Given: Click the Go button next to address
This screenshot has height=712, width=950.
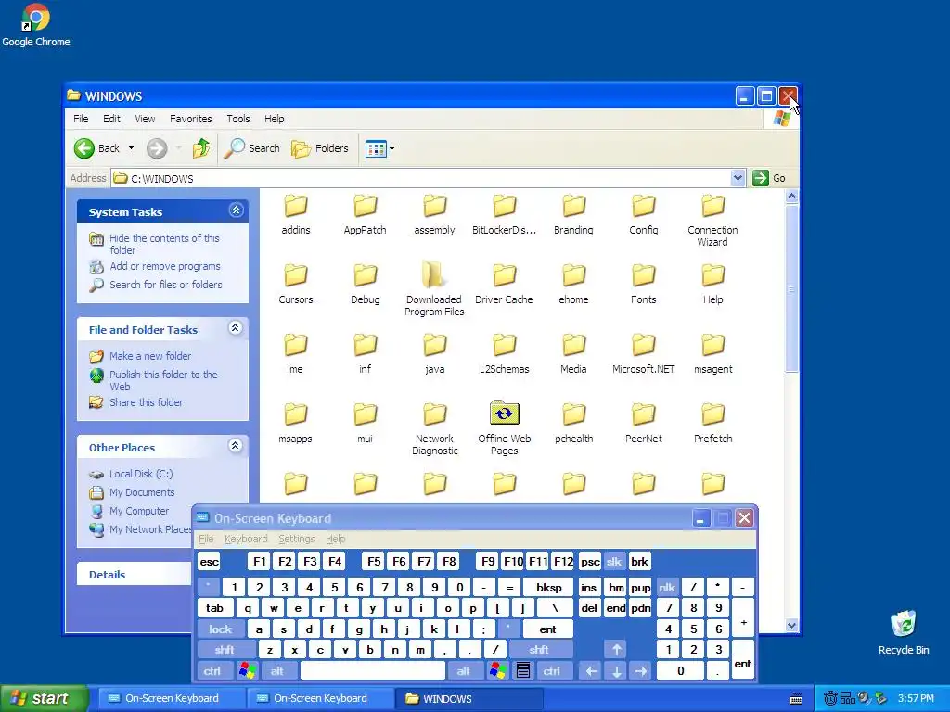Looking at the screenshot, I should tap(769, 178).
